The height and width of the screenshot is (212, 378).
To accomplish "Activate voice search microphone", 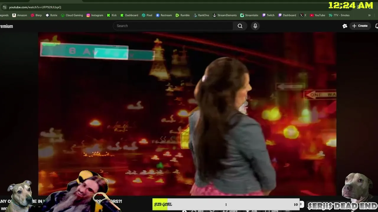I will (255, 26).
